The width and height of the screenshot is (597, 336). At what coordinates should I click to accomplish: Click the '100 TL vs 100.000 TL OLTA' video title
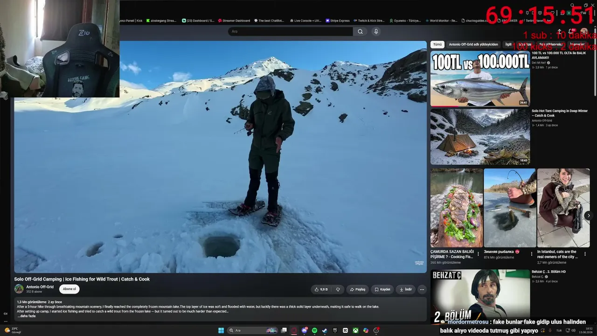tap(559, 55)
